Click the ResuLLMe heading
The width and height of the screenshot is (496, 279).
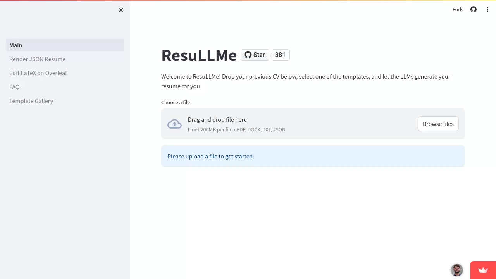point(199,55)
